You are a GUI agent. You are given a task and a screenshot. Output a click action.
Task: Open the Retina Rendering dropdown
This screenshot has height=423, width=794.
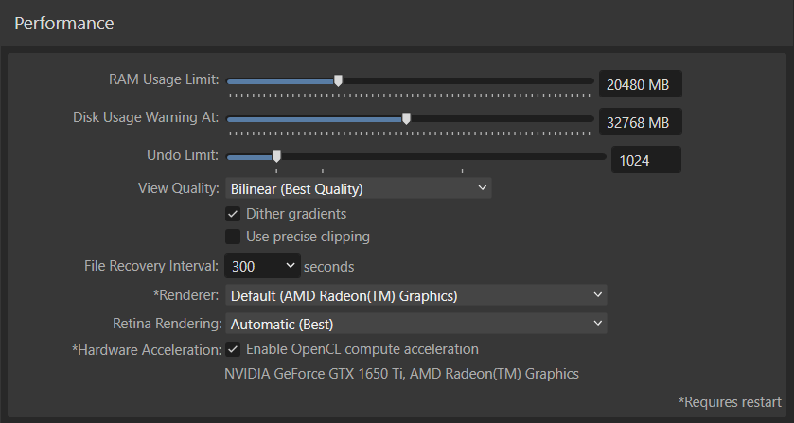tap(415, 324)
